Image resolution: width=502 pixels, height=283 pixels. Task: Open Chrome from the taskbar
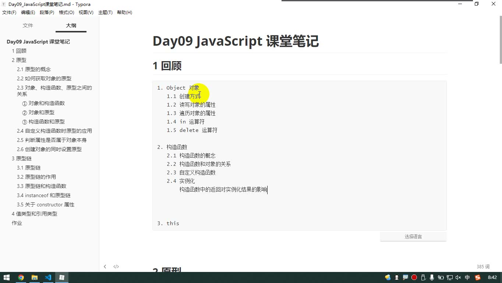21,277
